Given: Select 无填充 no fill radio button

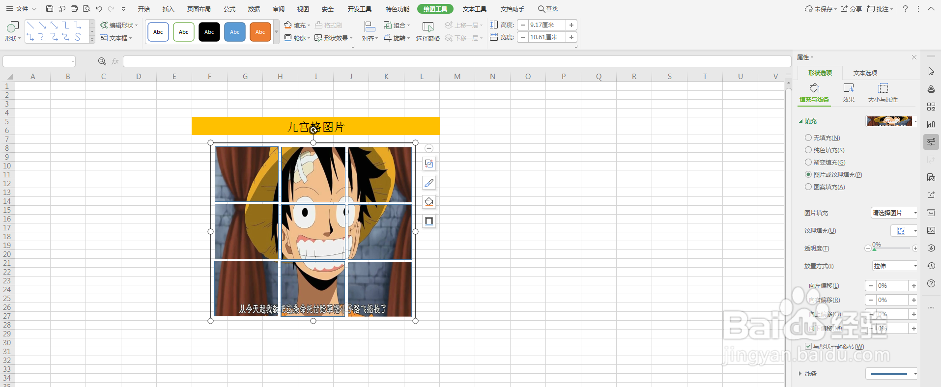Looking at the screenshot, I should click(808, 138).
